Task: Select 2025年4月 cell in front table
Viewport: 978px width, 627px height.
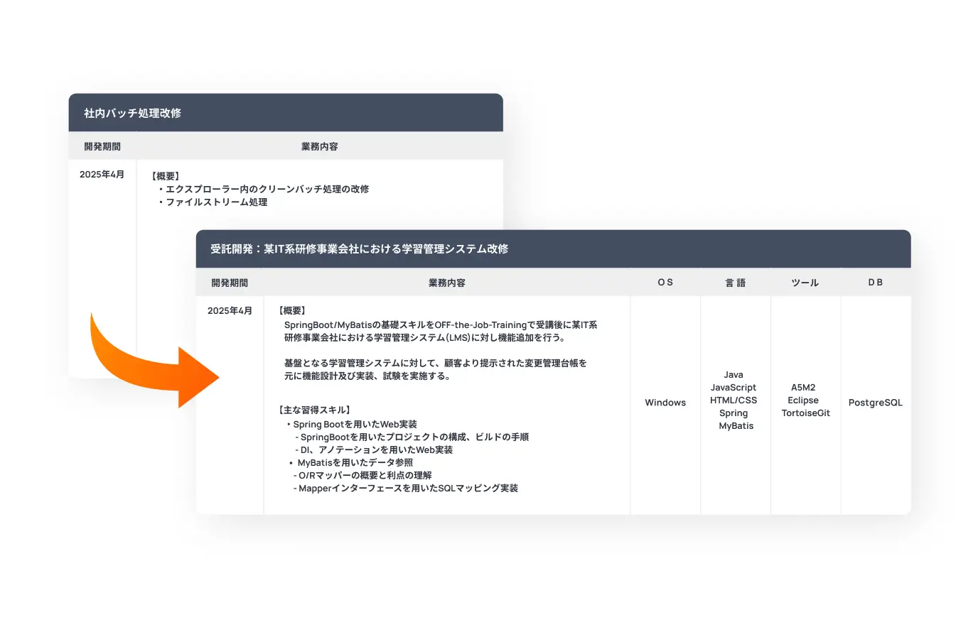Action: pyautogui.click(x=230, y=310)
